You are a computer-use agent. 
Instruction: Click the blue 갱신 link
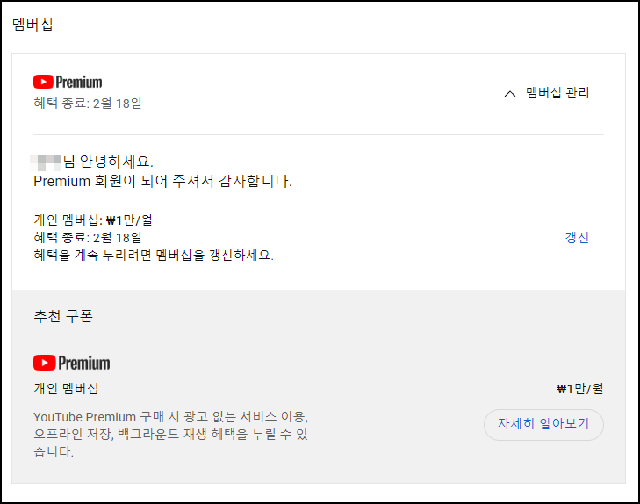point(577,238)
